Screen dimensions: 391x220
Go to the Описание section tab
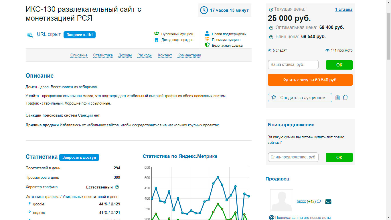point(79,55)
